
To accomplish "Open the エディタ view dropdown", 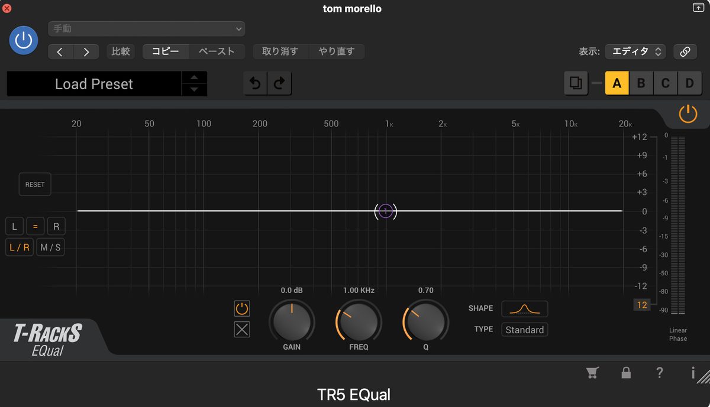I will tap(635, 52).
